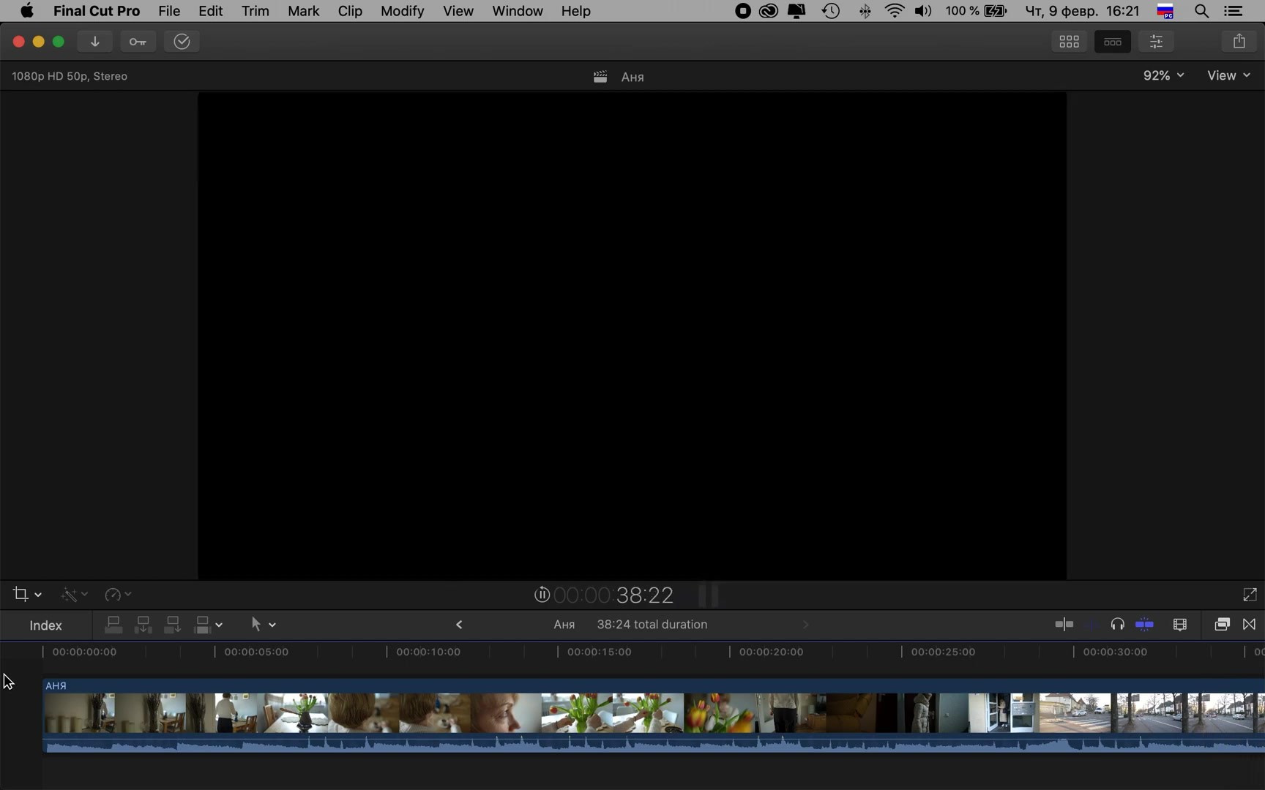This screenshot has height=790, width=1265.
Task: Click the Index button
Action: (x=45, y=625)
